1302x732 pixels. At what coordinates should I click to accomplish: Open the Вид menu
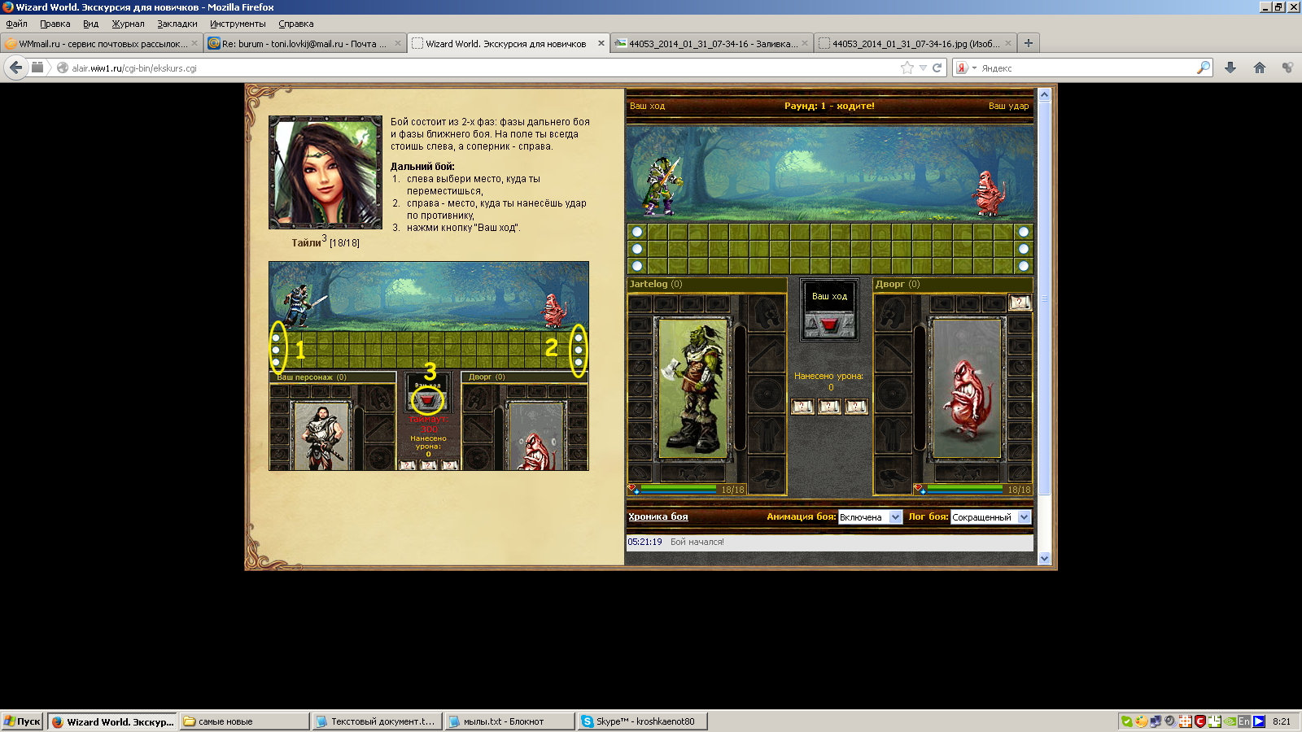pyautogui.click(x=90, y=24)
